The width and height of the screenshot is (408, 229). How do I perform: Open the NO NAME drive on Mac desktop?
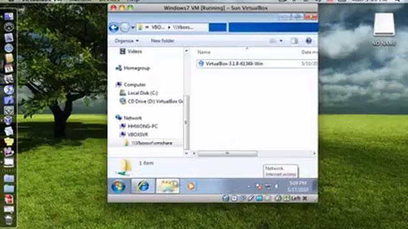tap(384, 29)
